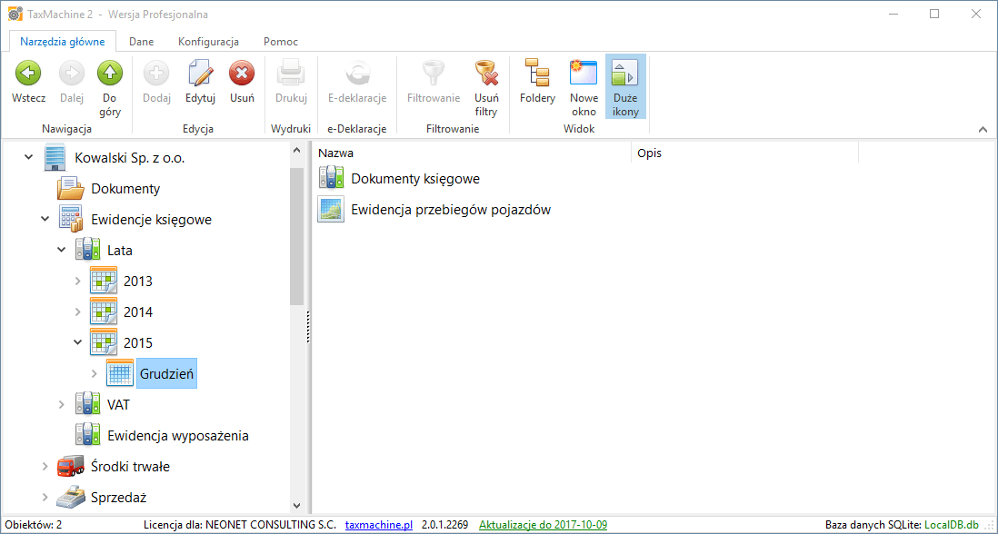
Task: Open the Konfiguracja ribbon tab
Action: [x=208, y=42]
